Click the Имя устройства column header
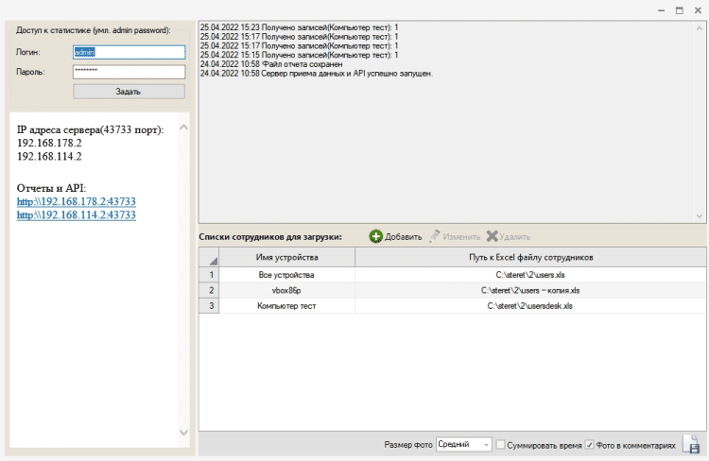The width and height of the screenshot is (709, 461). [286, 257]
